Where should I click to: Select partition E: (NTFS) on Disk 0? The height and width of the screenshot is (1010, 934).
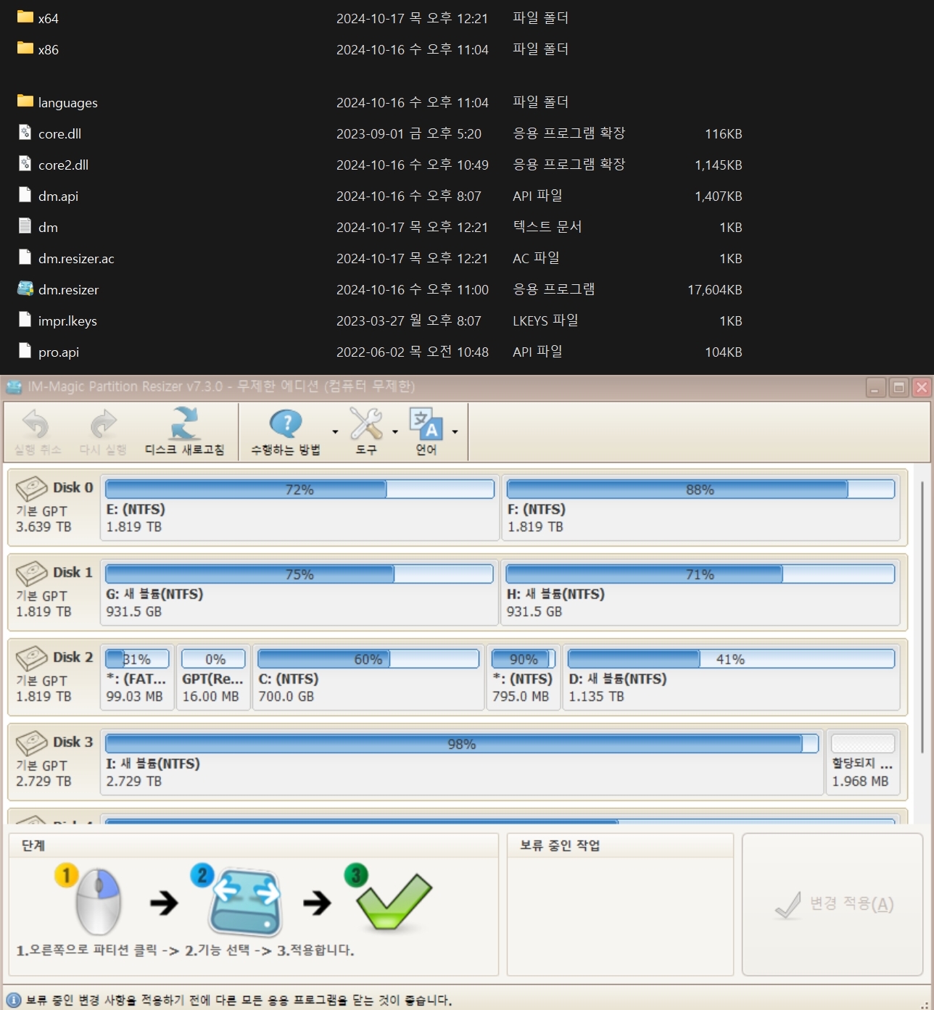point(299,508)
